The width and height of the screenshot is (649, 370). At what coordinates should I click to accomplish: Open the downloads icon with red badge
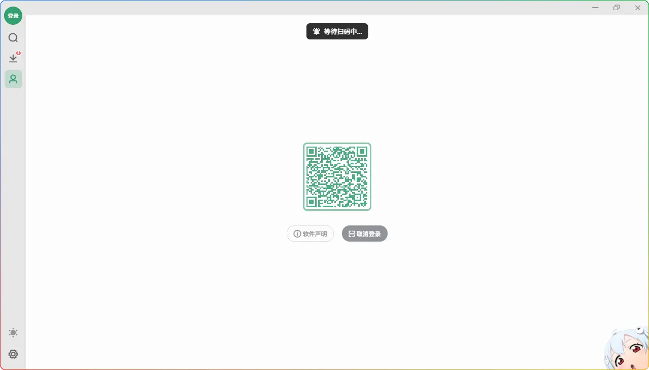(x=13, y=58)
